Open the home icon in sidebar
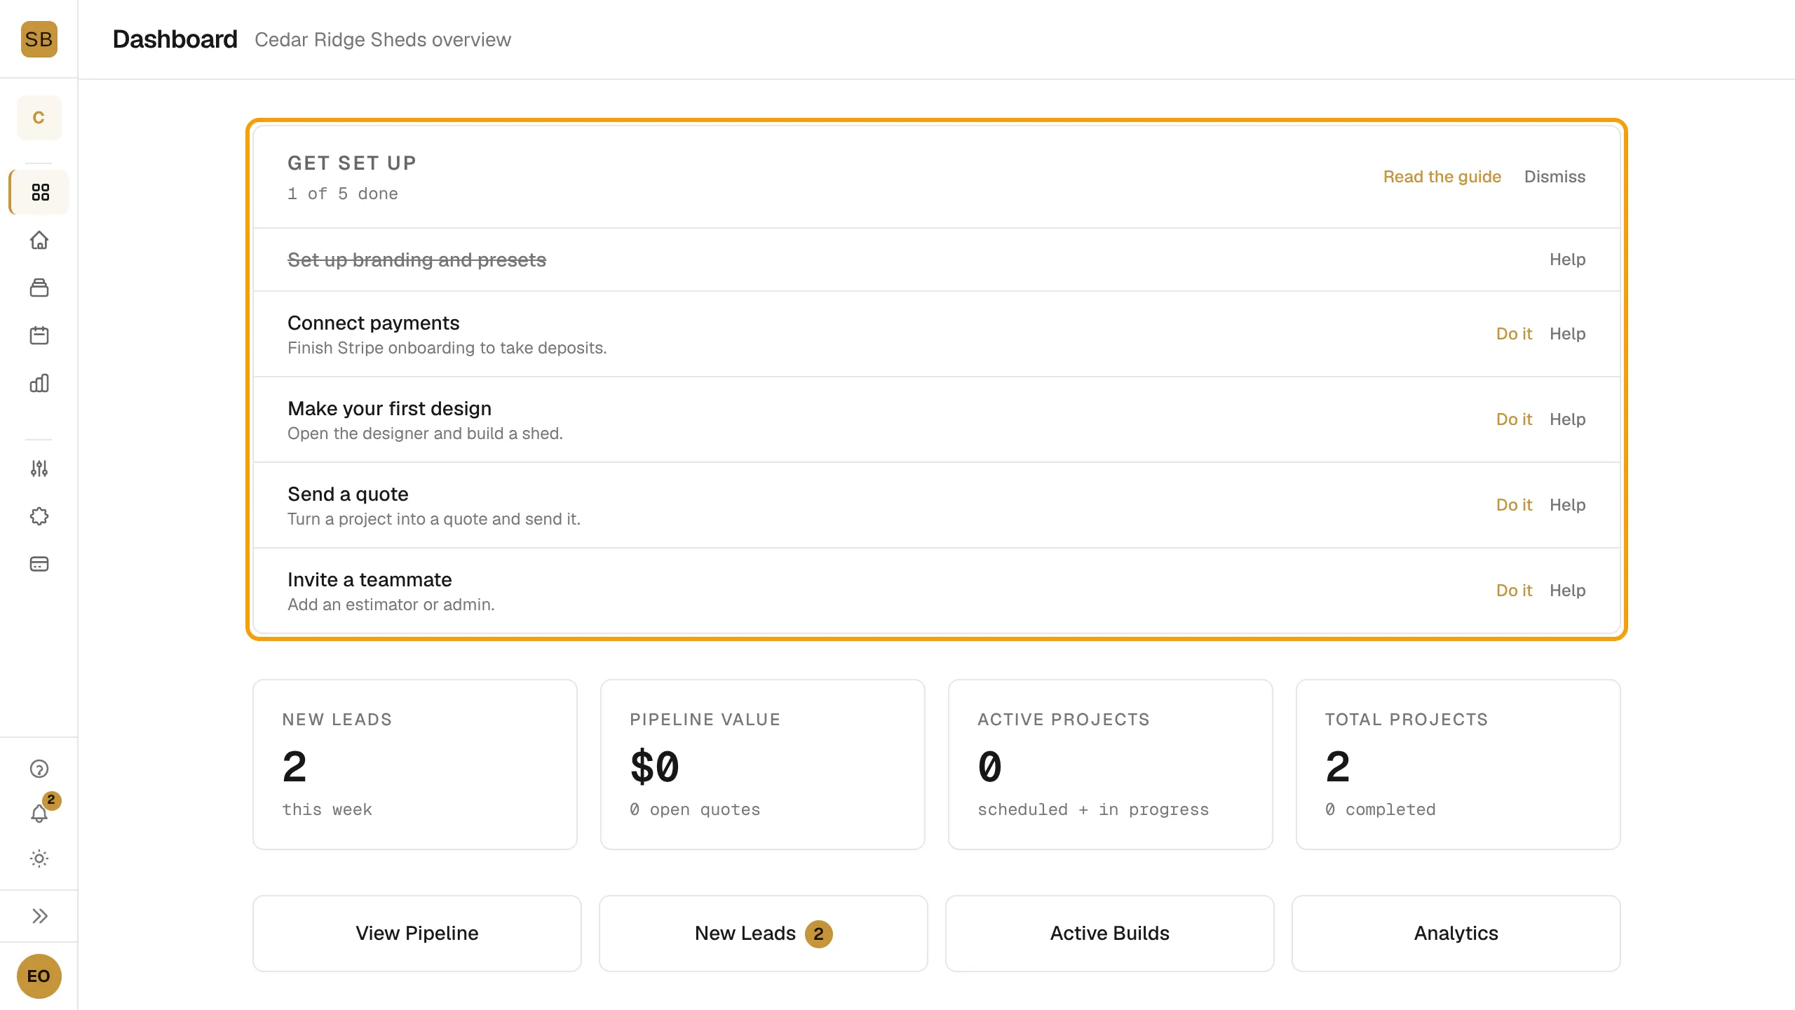Screen dimensions: 1795x1010 (39, 240)
